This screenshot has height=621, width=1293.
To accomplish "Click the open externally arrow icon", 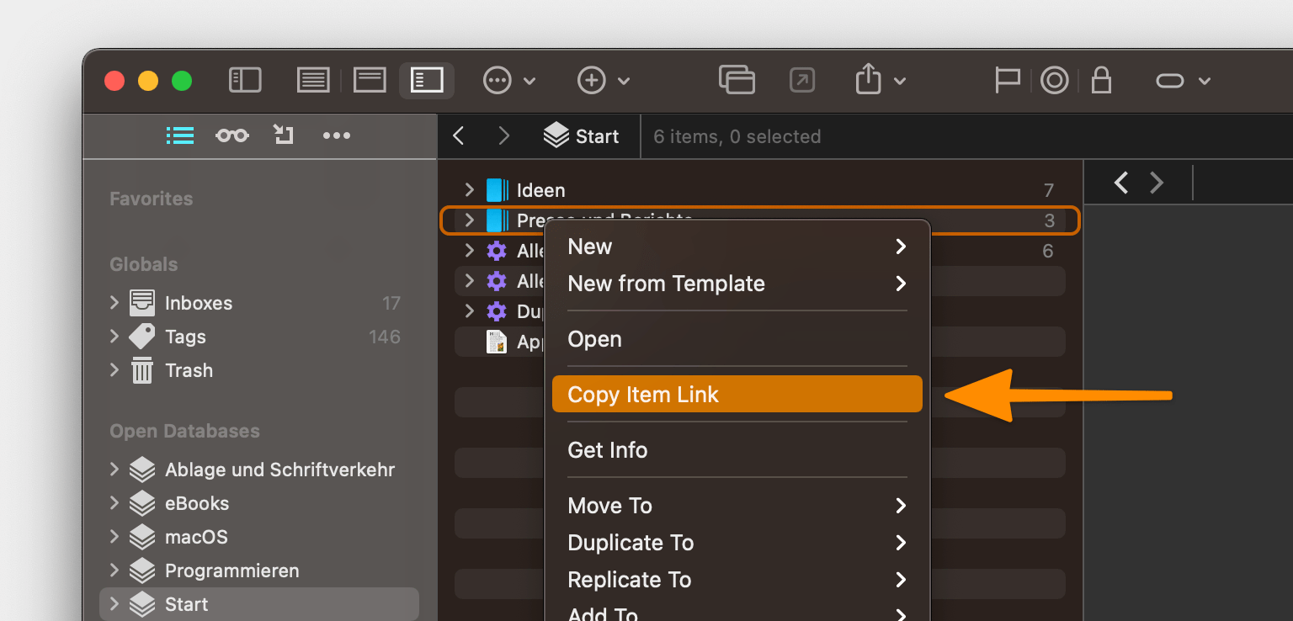I will click(802, 81).
